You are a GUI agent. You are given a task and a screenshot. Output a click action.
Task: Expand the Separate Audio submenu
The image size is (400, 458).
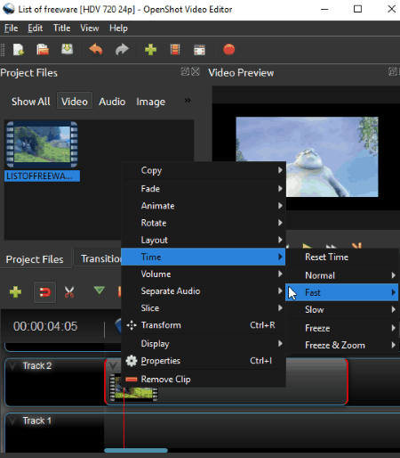(204, 291)
